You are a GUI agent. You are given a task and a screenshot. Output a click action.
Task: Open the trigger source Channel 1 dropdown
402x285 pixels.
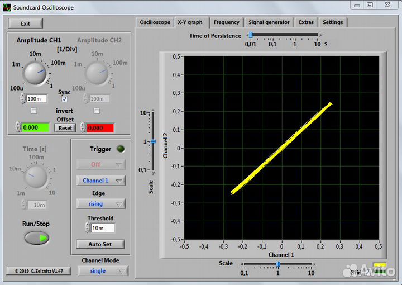tap(100, 180)
